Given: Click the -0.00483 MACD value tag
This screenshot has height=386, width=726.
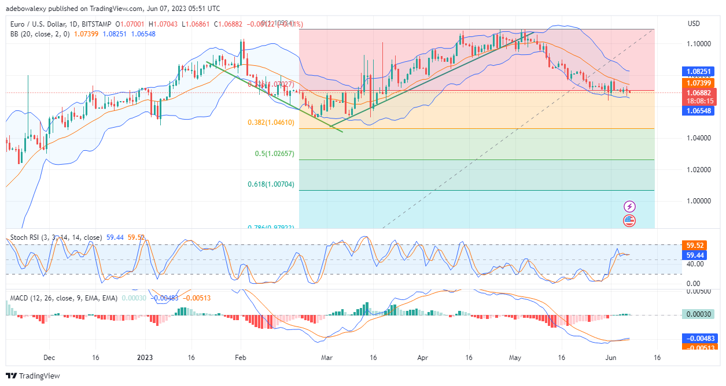Looking at the screenshot, I should pos(700,339).
